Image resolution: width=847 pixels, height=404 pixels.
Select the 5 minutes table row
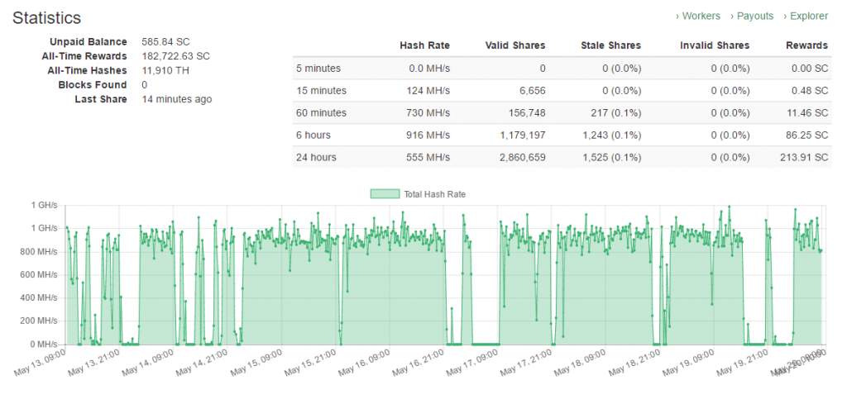click(x=561, y=69)
